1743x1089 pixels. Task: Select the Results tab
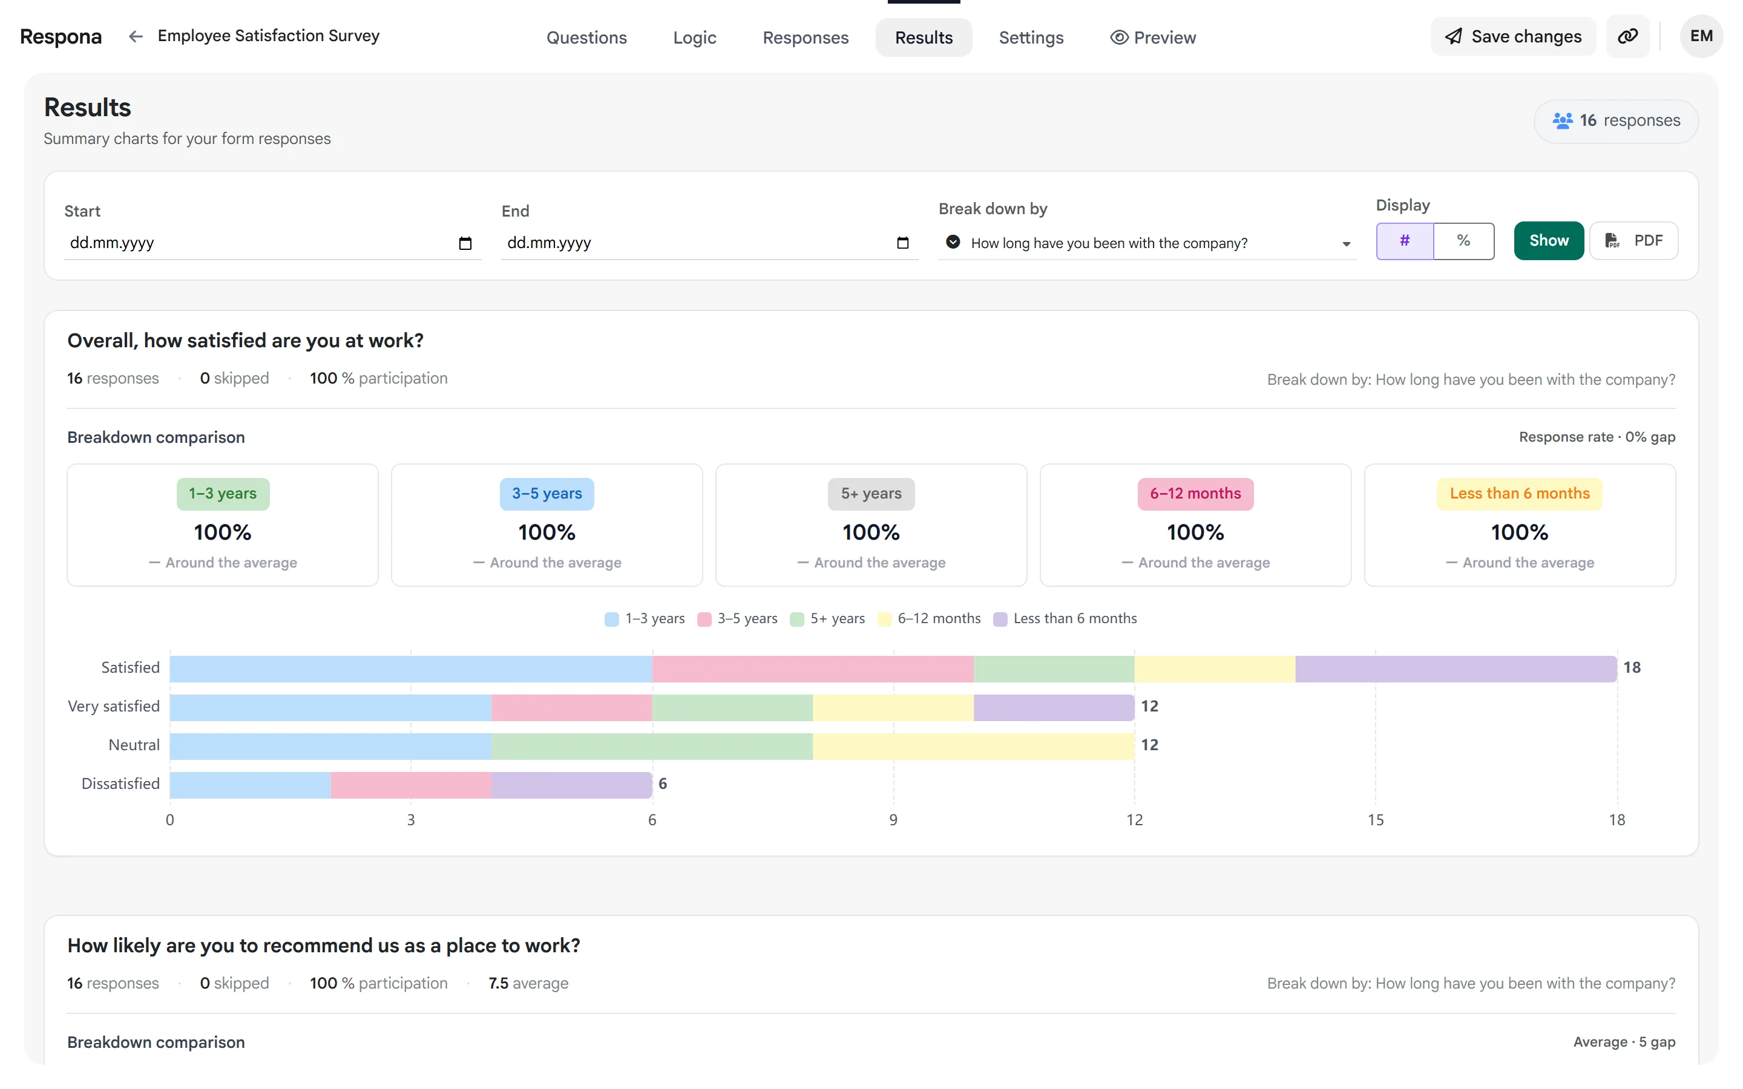924,38
